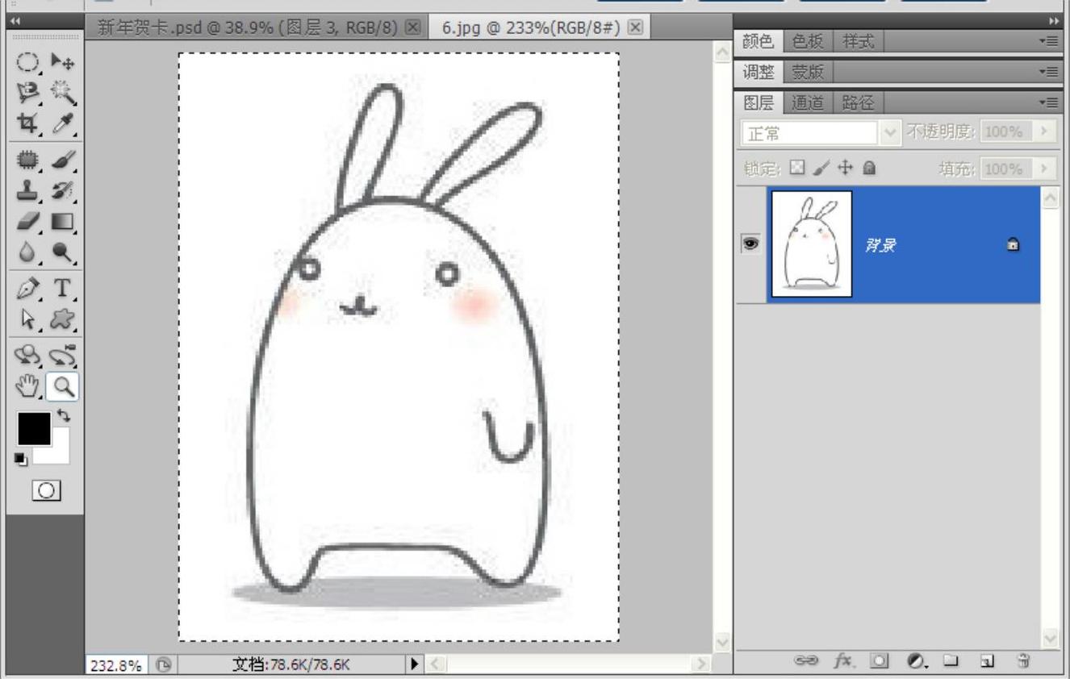This screenshot has height=679, width=1070.
Task: Open the 正常 blend mode dropdown
Action: 821,132
